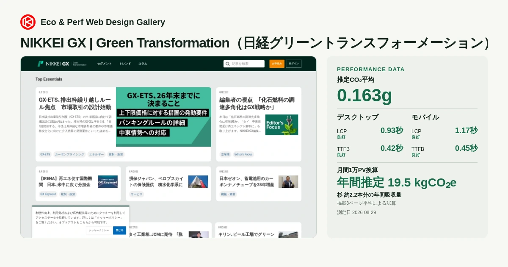Click the モバイル column heading

coord(425,117)
